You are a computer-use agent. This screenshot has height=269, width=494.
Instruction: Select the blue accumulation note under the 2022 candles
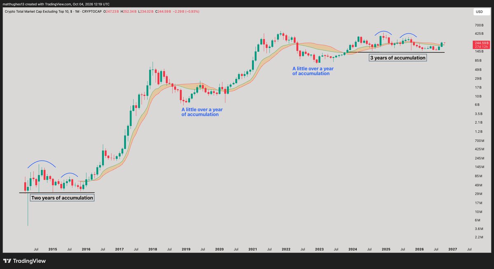pos(313,71)
